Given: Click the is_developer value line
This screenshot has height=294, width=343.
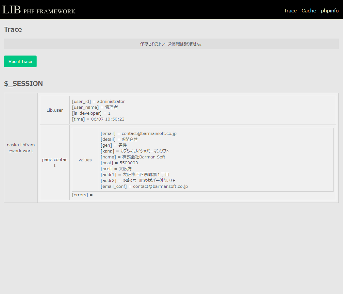Looking at the screenshot, I should [x=91, y=113].
